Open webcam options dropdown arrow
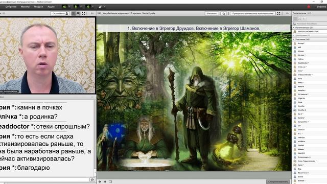This screenshot has height=184, width=327. coord(93,7)
